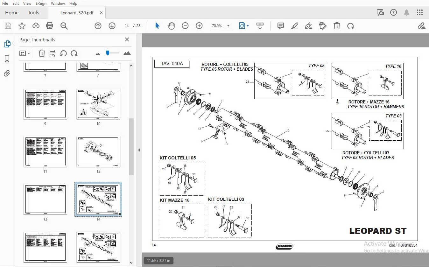The width and height of the screenshot is (429, 267).
Task: Click the thumbnails panel vertical scrollbar
Action: pos(131,146)
